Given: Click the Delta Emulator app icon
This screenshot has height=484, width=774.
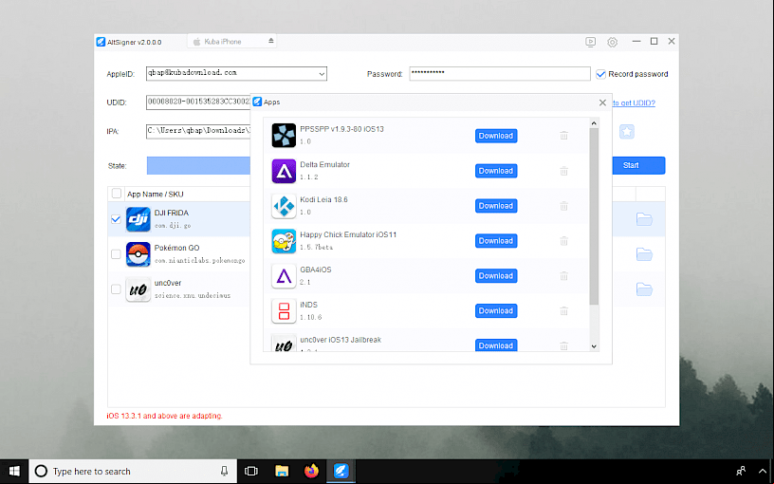Looking at the screenshot, I should click(284, 171).
